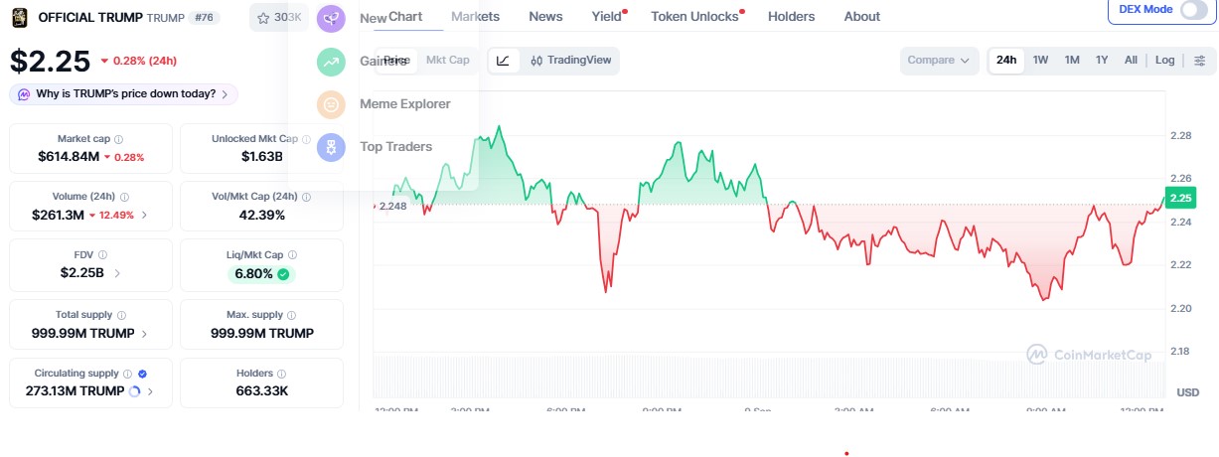Click green checkmark on 6.80% liquidity
The height and width of the screenshot is (457, 1219).
coord(283,274)
